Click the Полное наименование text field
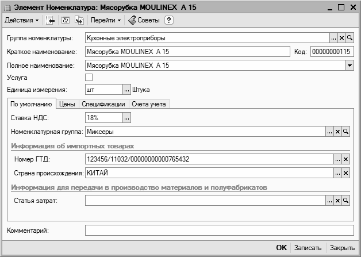 pos(215,66)
